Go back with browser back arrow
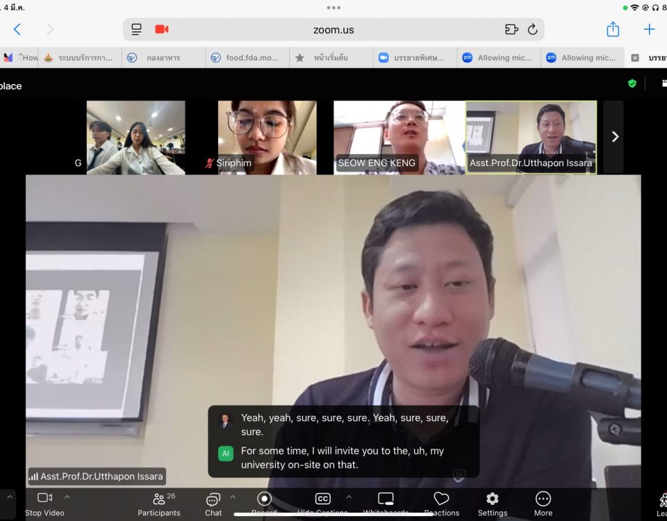The height and width of the screenshot is (521, 667). pyautogui.click(x=17, y=29)
